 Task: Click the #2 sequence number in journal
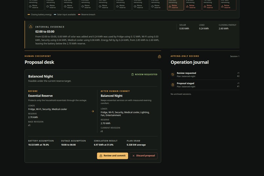238,76
